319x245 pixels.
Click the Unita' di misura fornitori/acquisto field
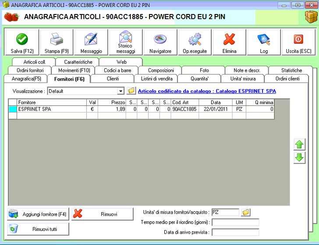[225, 212]
